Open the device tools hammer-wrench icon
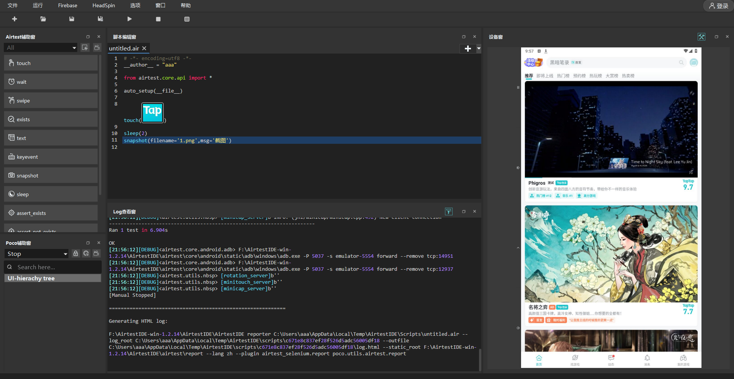 tap(702, 37)
